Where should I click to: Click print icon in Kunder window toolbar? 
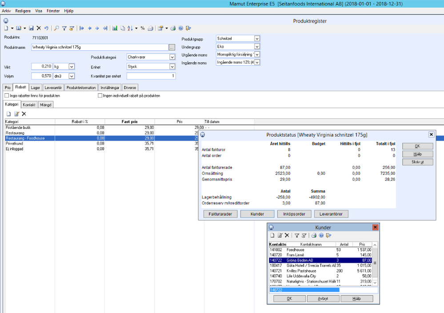pyautogui.click(x=313, y=235)
